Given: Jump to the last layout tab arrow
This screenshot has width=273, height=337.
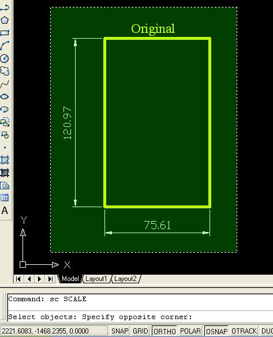Looking at the screenshot, I should coord(50,279).
